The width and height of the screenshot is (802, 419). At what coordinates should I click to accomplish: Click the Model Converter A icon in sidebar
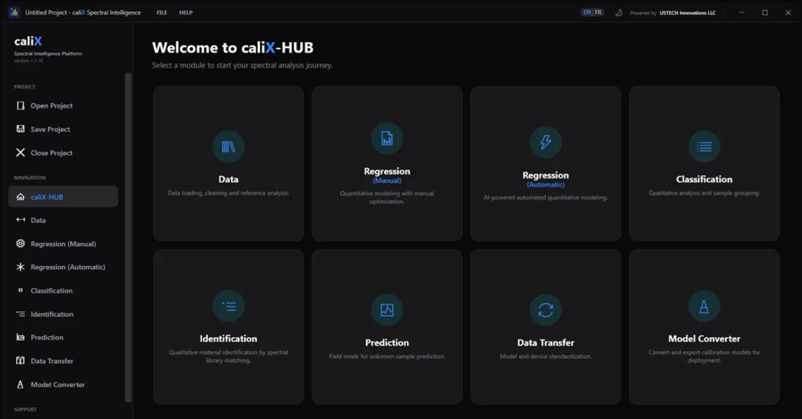click(20, 384)
